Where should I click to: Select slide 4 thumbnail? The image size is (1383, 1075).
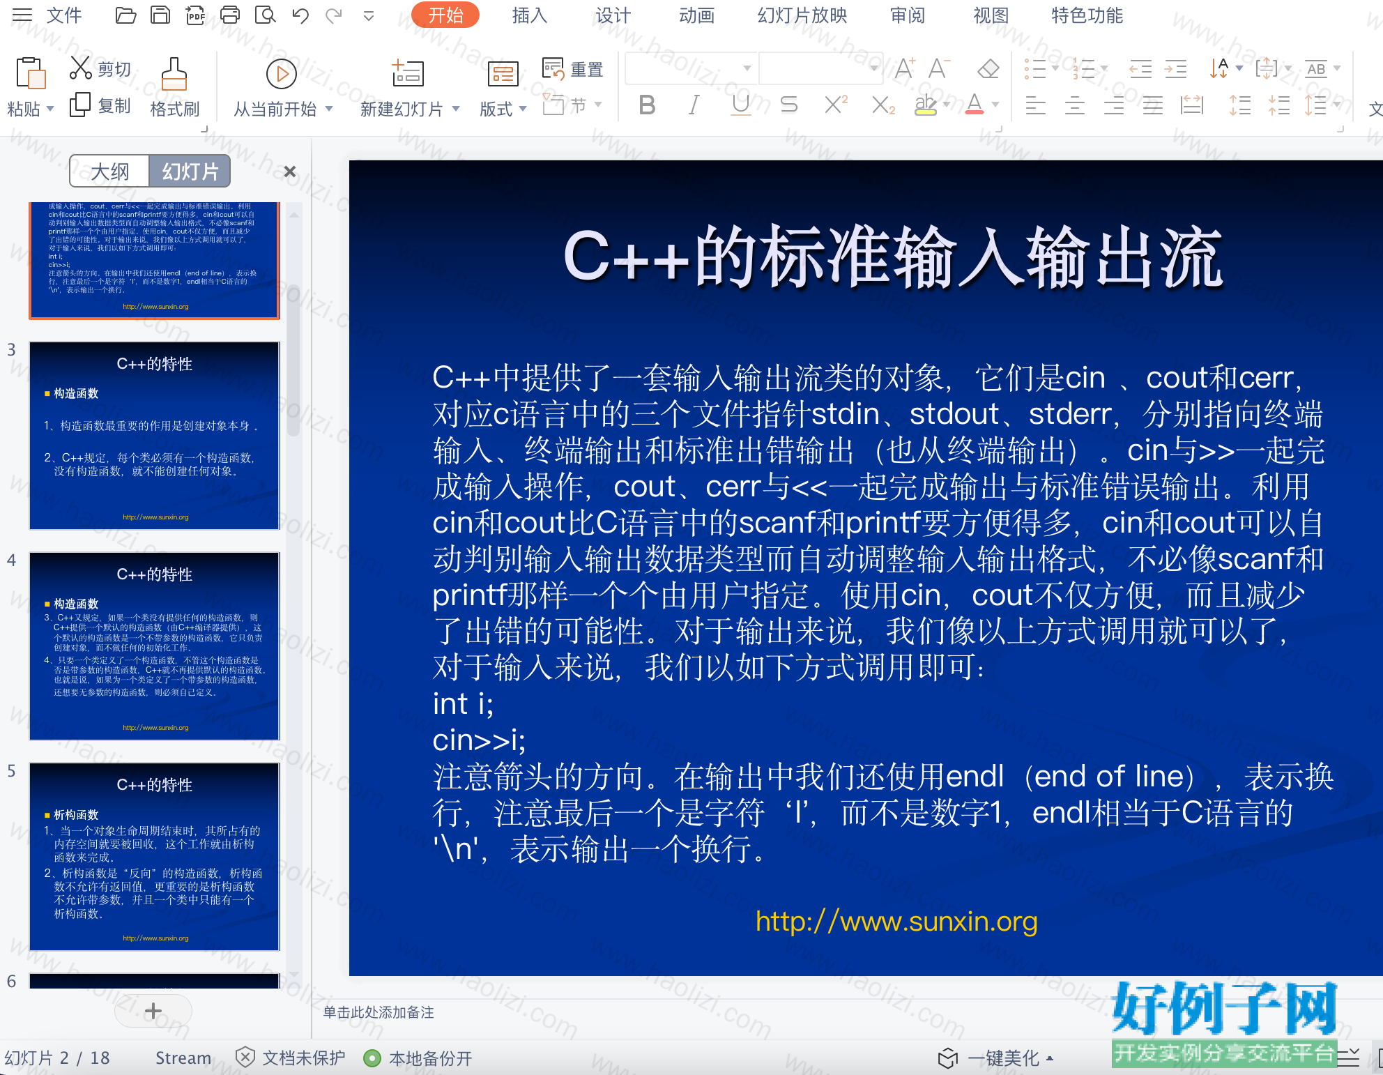click(x=154, y=646)
